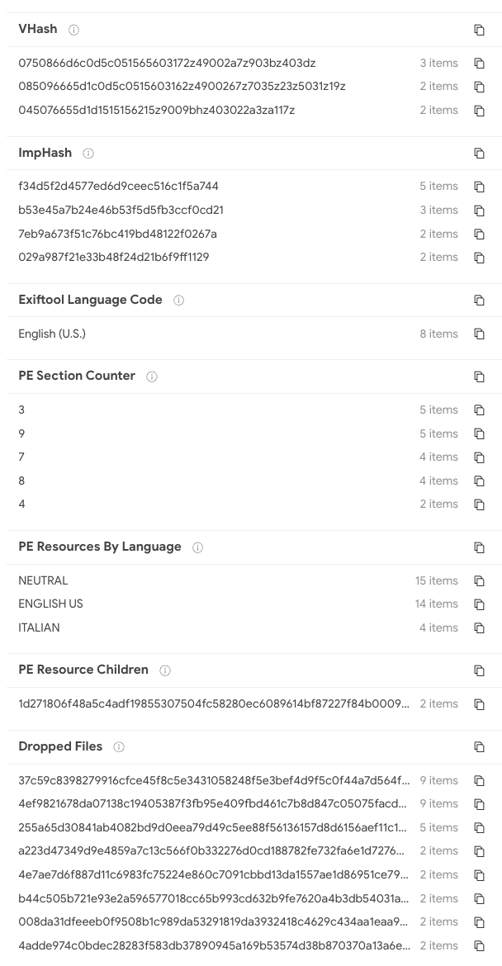Show info tooltip for VHash
The width and height of the screenshot is (502, 966).
tap(74, 30)
